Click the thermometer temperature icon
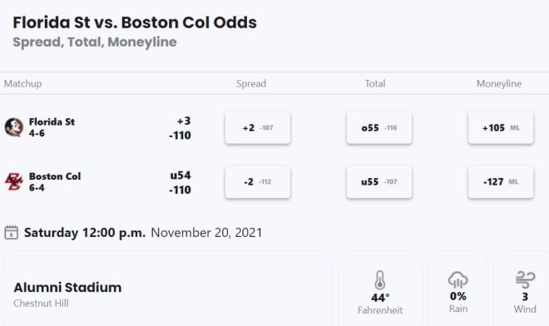The height and width of the screenshot is (326, 549). tap(380, 280)
